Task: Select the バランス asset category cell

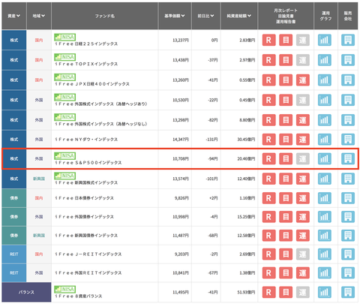Action: point(26,292)
